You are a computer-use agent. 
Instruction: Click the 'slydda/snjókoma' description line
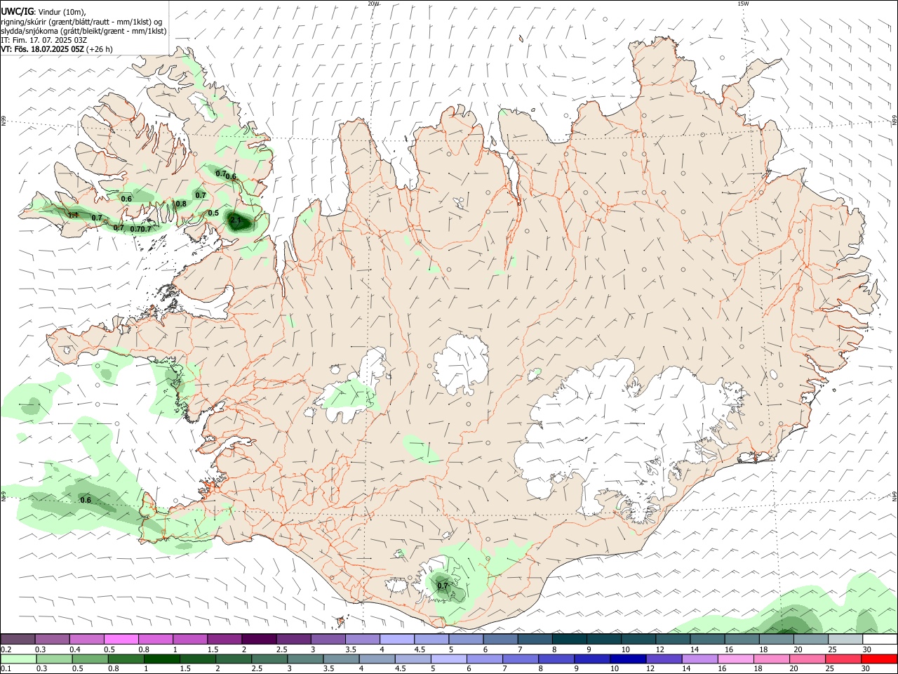click(83, 31)
